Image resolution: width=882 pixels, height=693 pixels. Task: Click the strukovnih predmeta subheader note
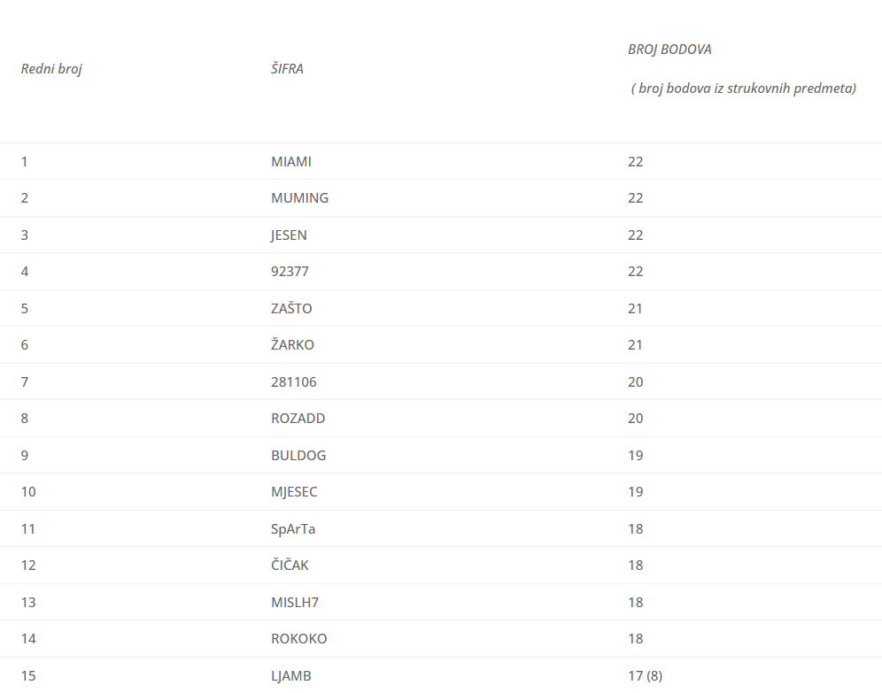(x=743, y=89)
